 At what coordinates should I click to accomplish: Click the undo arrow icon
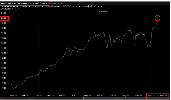click(55, 6)
